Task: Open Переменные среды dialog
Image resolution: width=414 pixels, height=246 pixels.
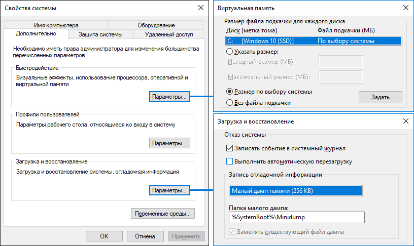Action: [x=163, y=214]
